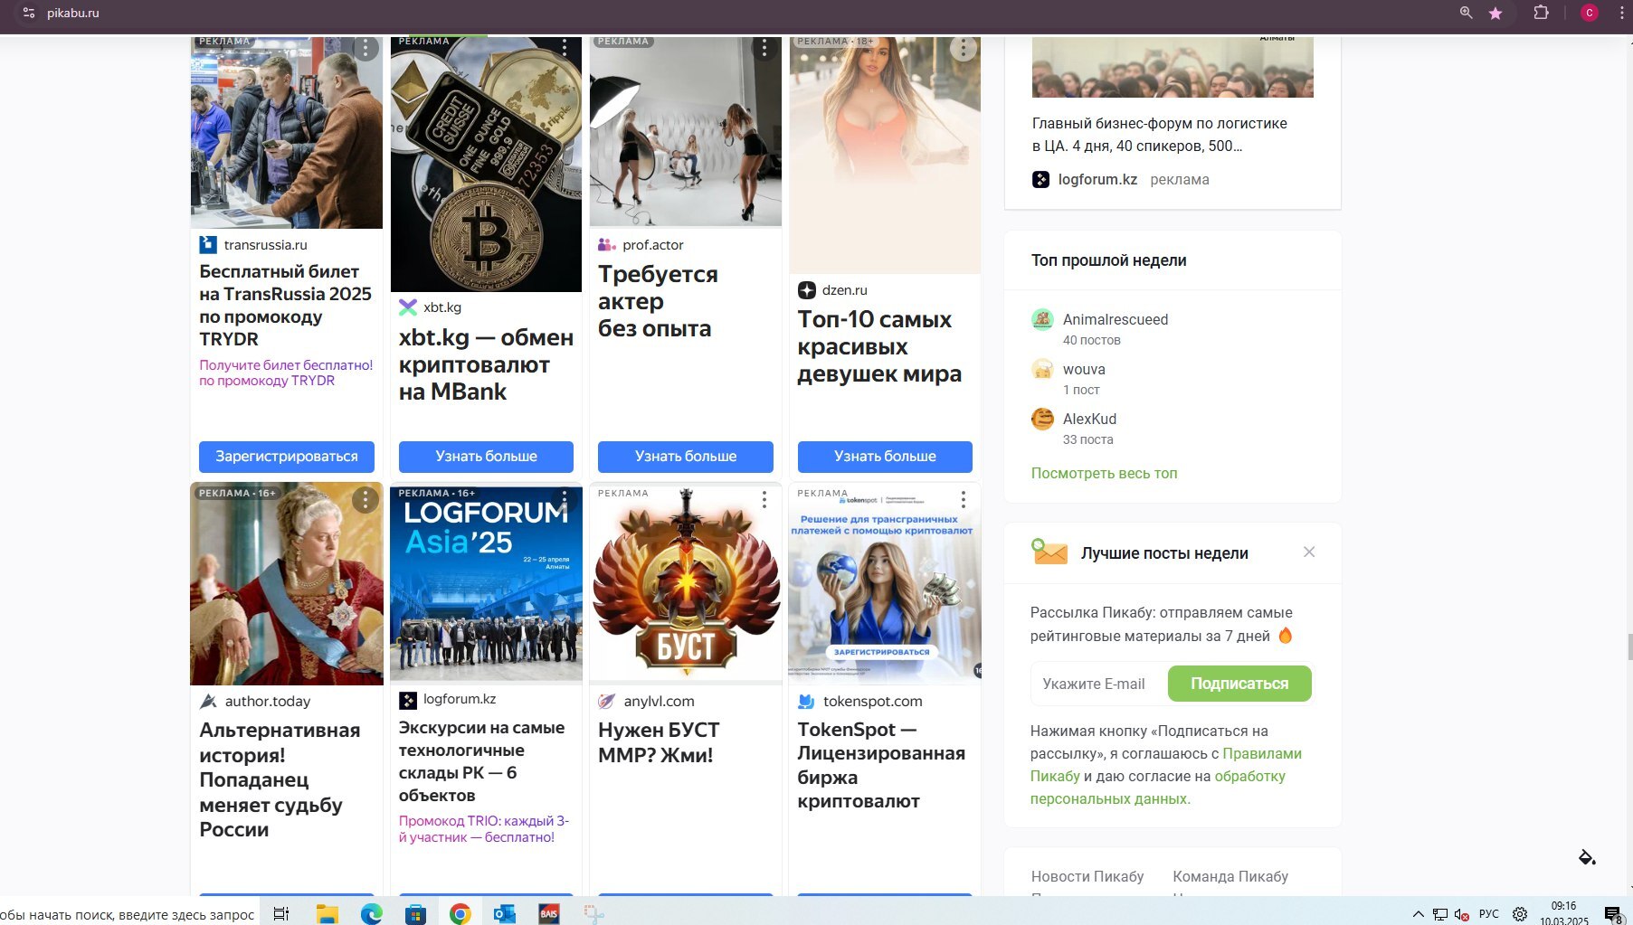Click the zoom magnifier icon in address bar
This screenshot has height=925, width=1633.
click(1467, 13)
